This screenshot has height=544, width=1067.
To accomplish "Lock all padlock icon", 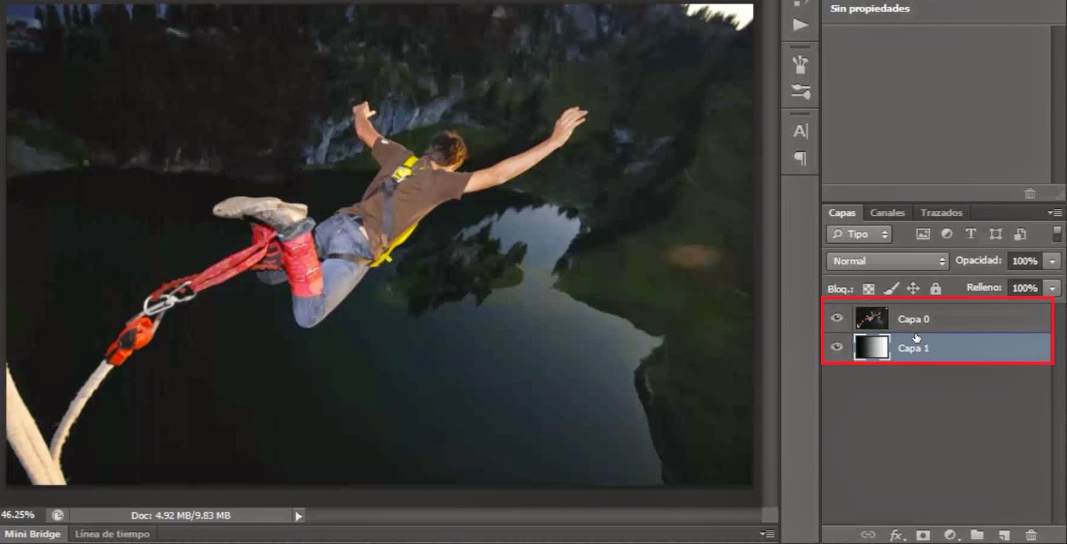I will click(x=936, y=288).
